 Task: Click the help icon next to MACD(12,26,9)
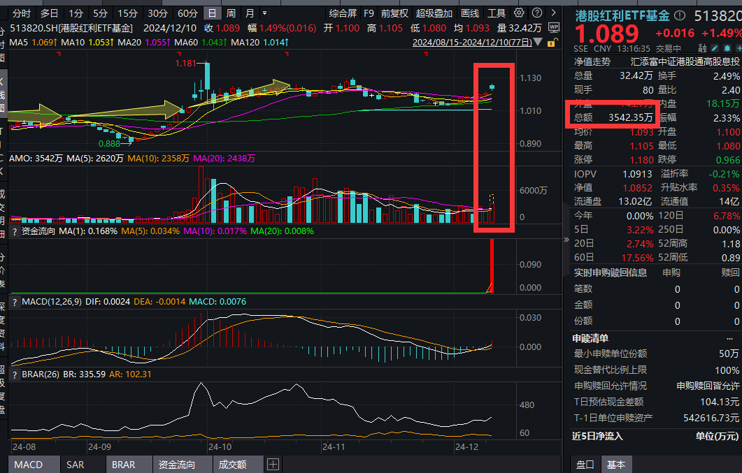coord(15,302)
